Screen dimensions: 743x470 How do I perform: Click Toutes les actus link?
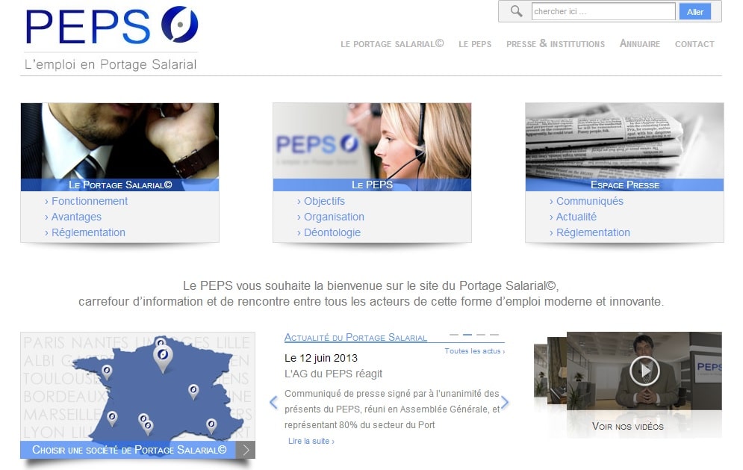coord(474,351)
